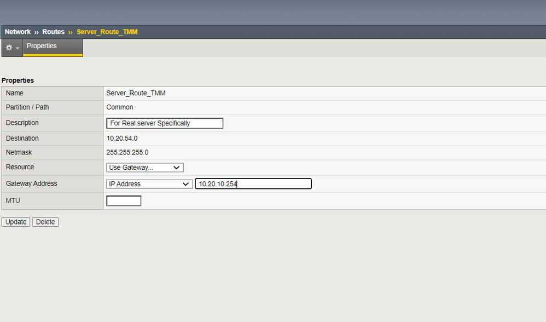Select the Netmask value 255.255.255.0

[x=127, y=152]
